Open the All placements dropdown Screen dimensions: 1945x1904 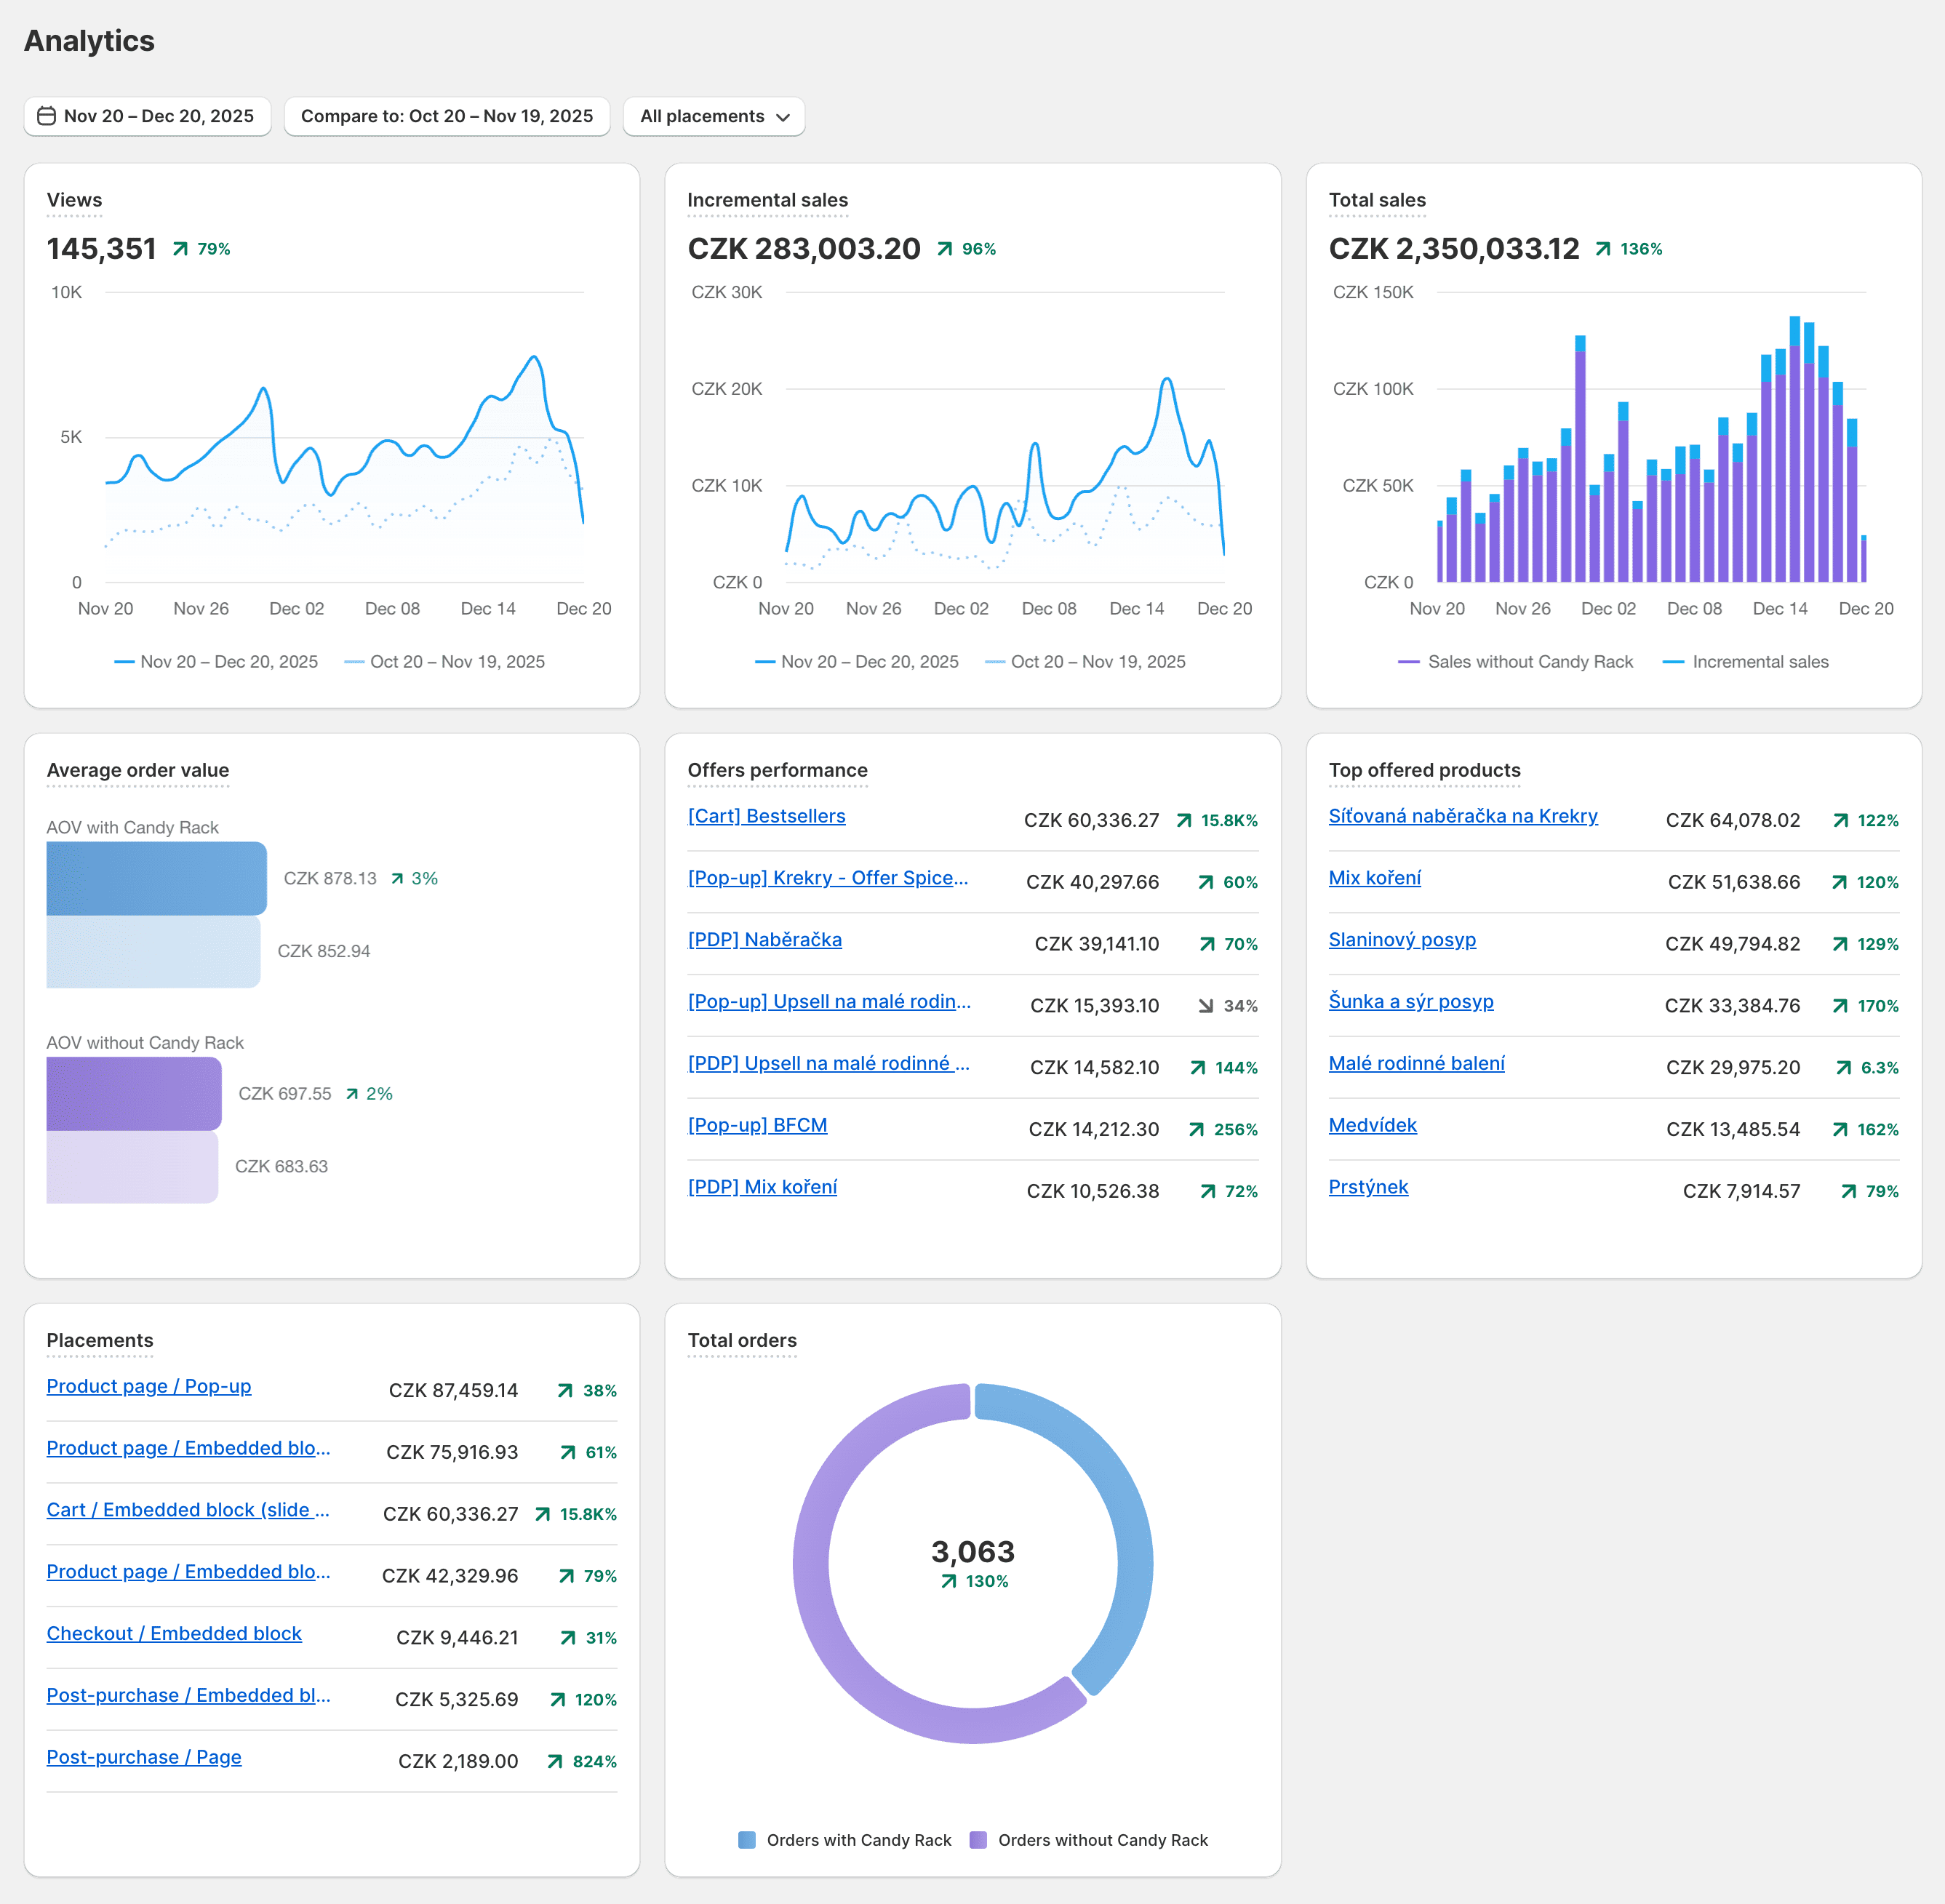713,116
